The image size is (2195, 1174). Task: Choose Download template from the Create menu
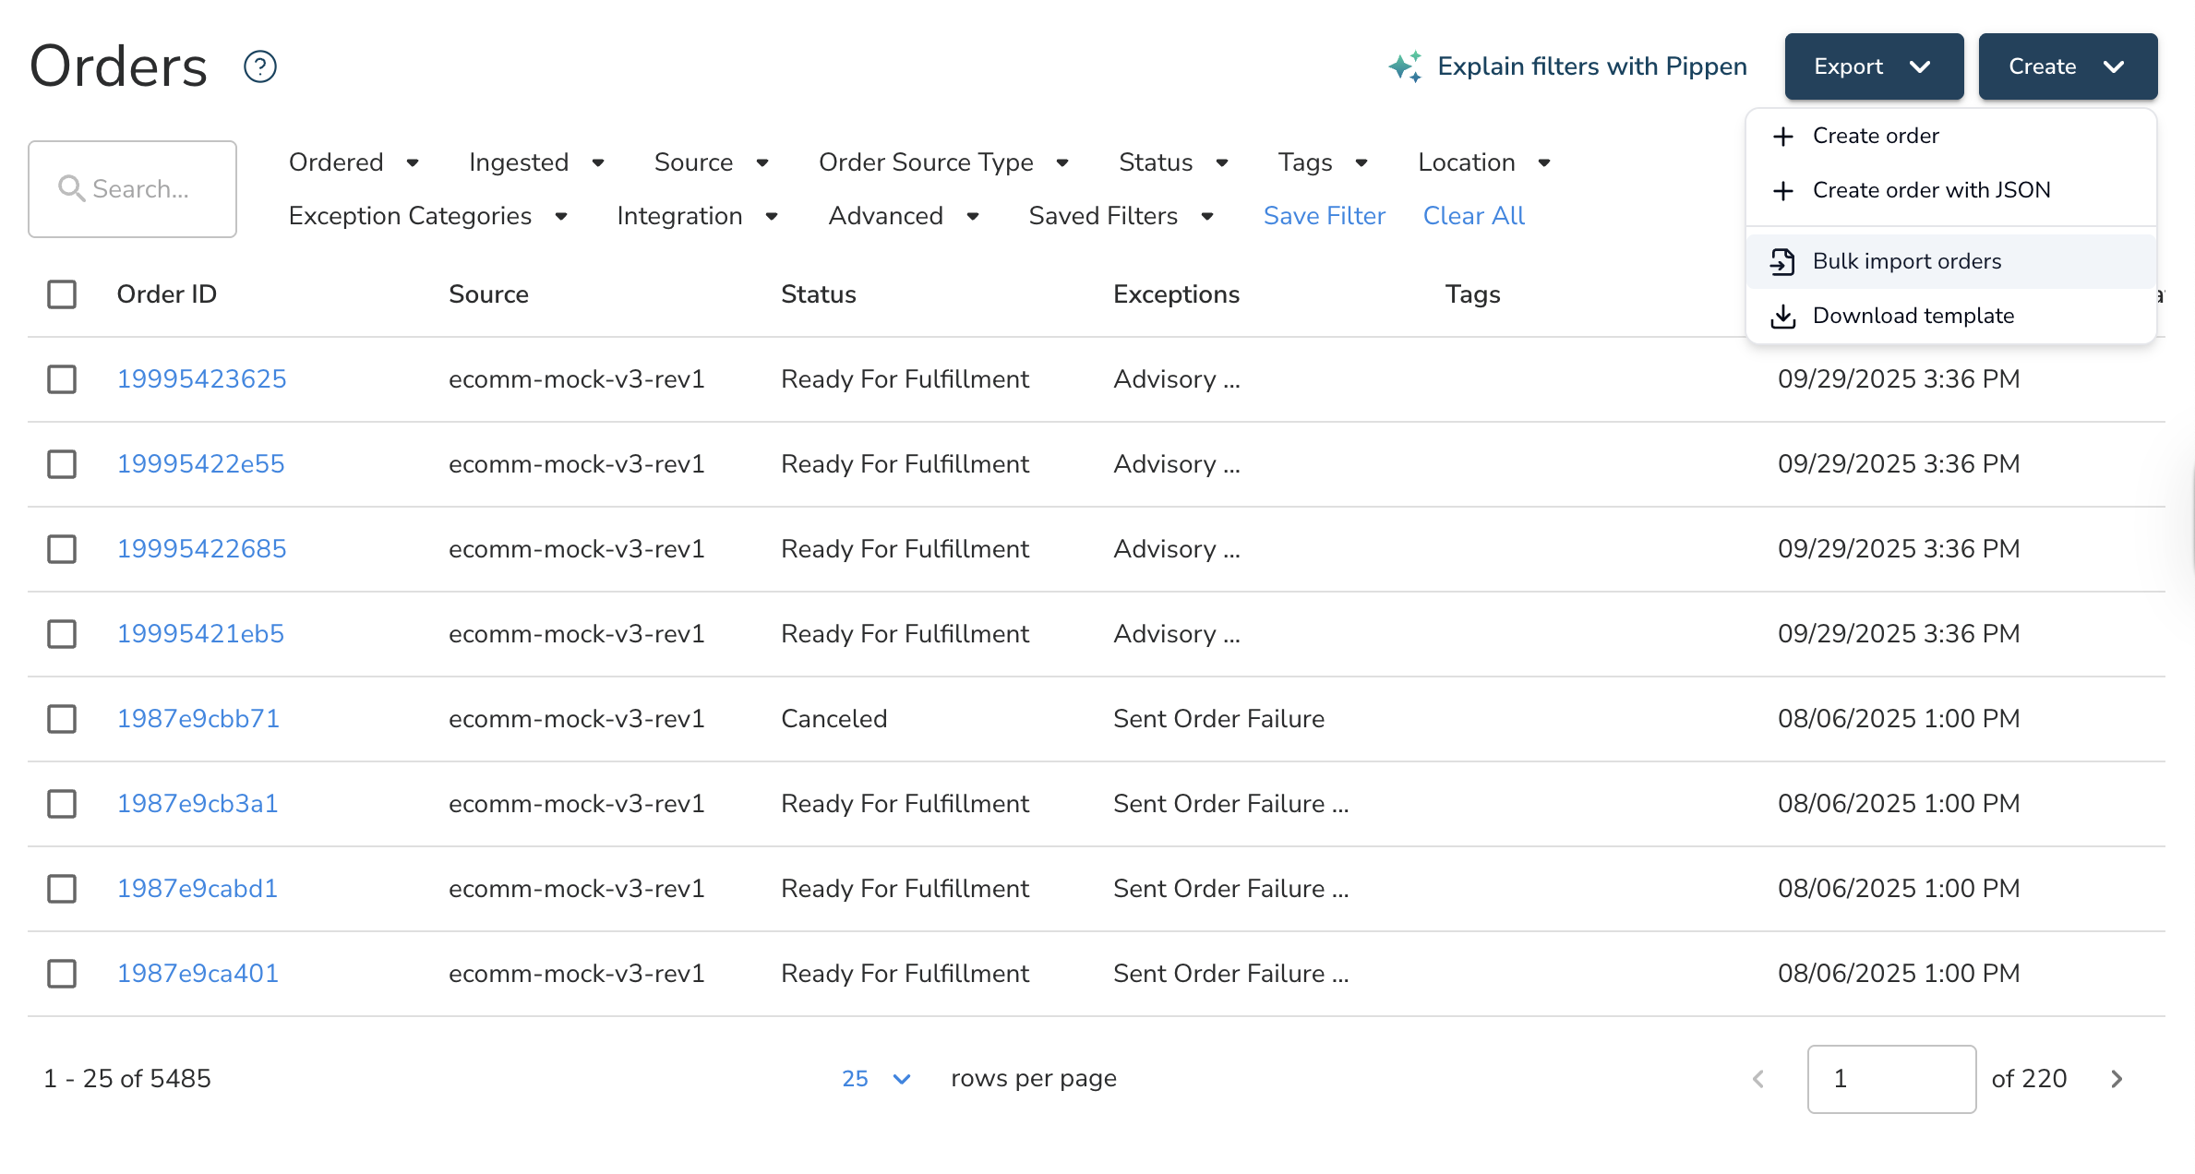[x=1913, y=316]
